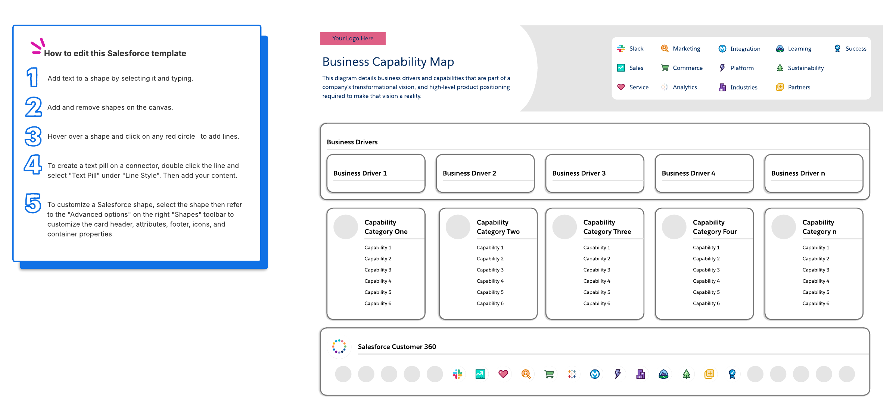This screenshot has height=415, width=896.
Task: Select the Business Capability Map title
Action: click(388, 62)
